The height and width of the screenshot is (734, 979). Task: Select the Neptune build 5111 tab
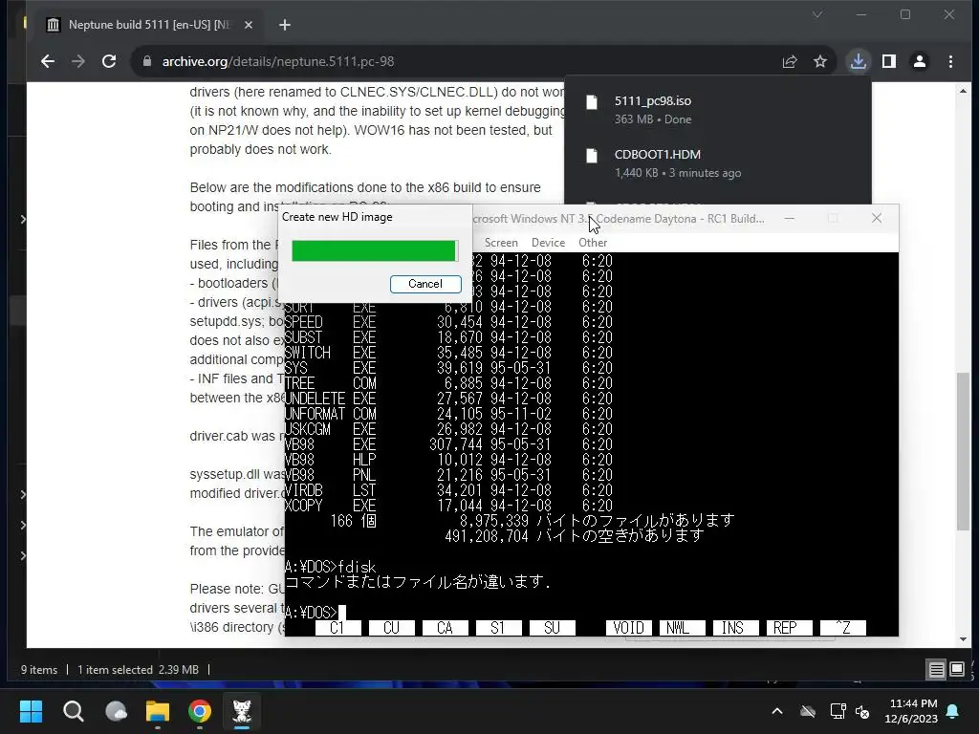(x=148, y=25)
